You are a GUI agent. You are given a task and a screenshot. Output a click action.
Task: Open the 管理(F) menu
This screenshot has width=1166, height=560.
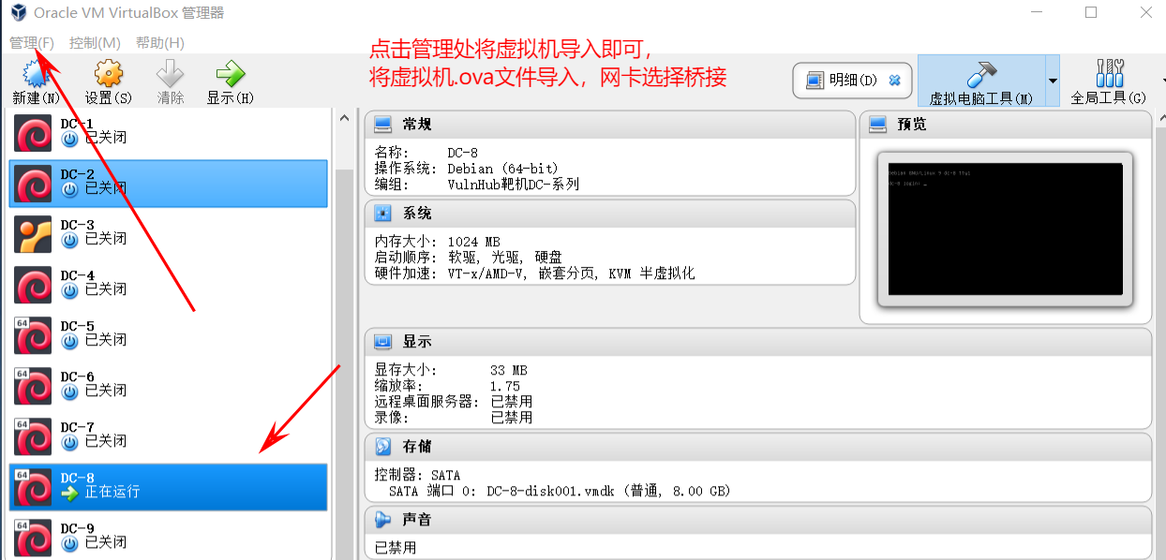click(32, 43)
